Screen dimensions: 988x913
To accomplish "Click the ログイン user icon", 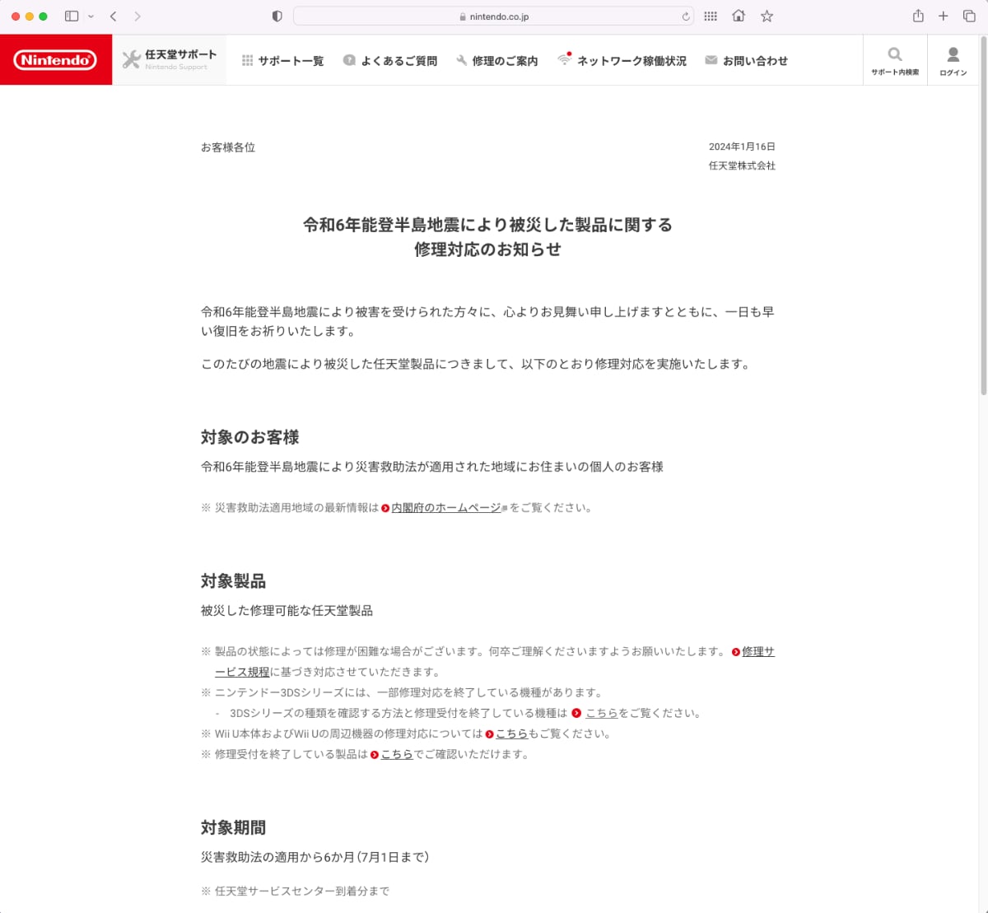I will [953, 54].
